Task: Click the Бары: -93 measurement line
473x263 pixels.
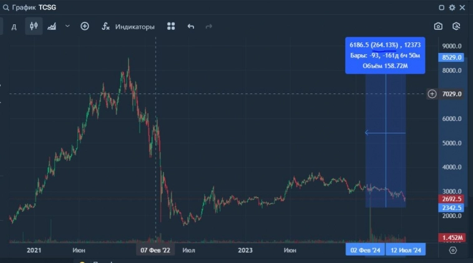Action: 385,55
